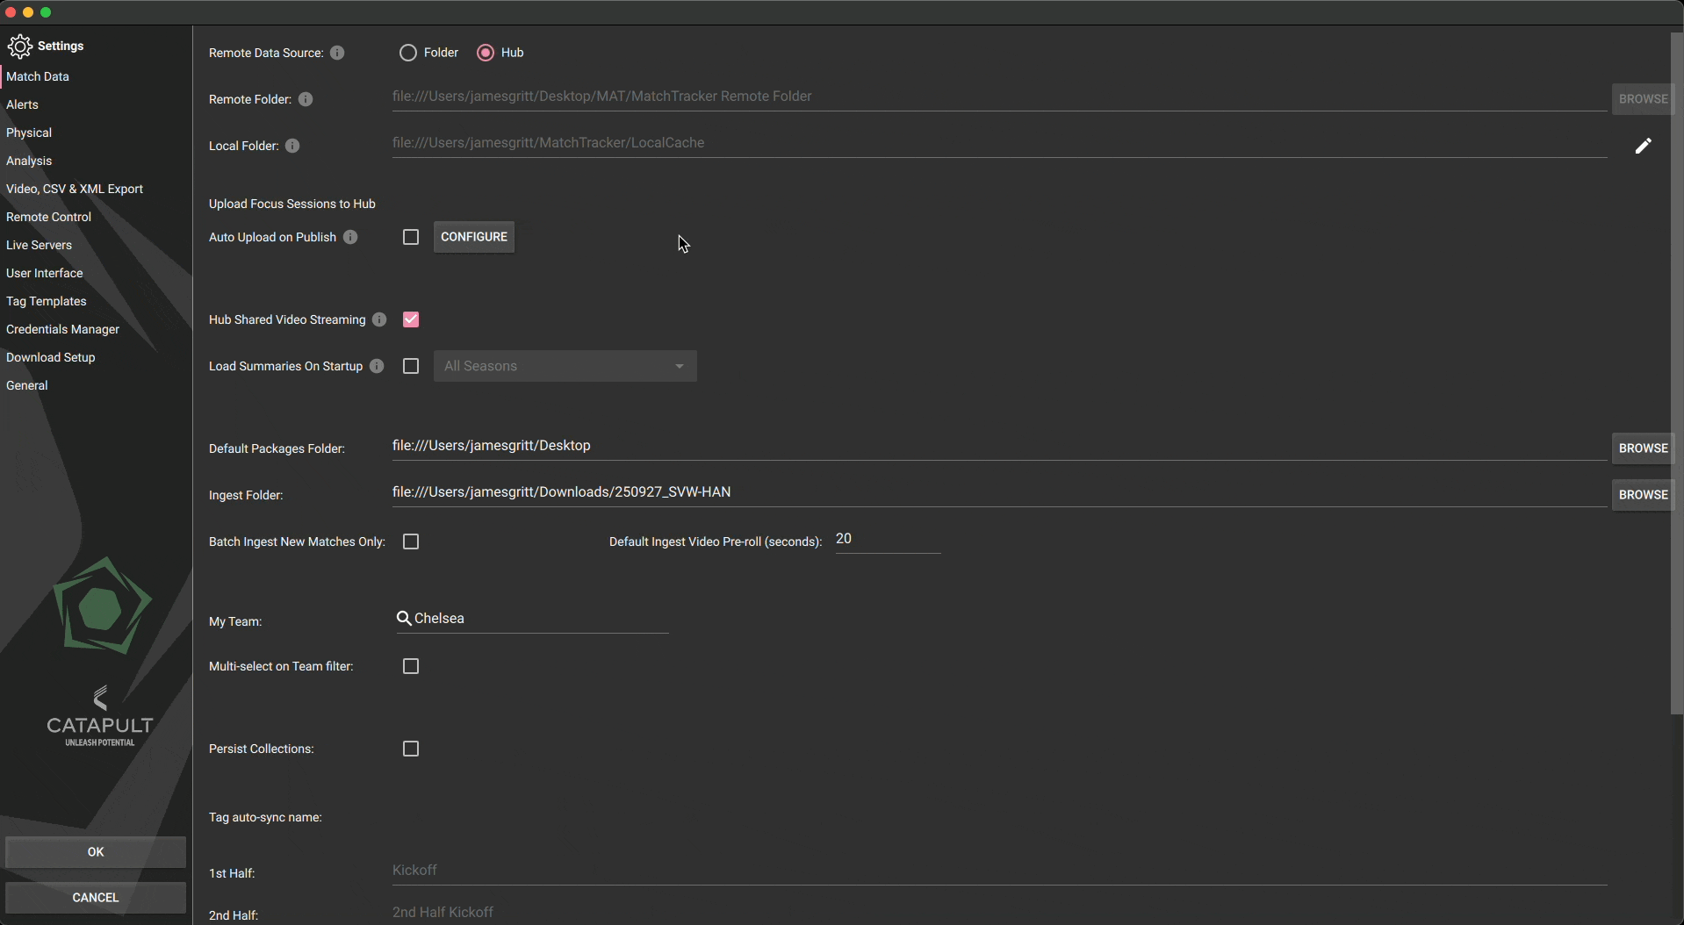1684x925 pixels.
Task: Confirm settings with OK button
Action: click(96, 852)
